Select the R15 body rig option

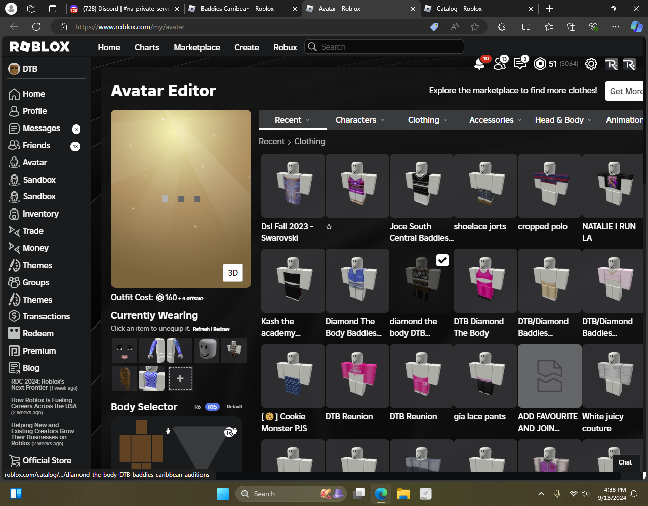click(212, 407)
